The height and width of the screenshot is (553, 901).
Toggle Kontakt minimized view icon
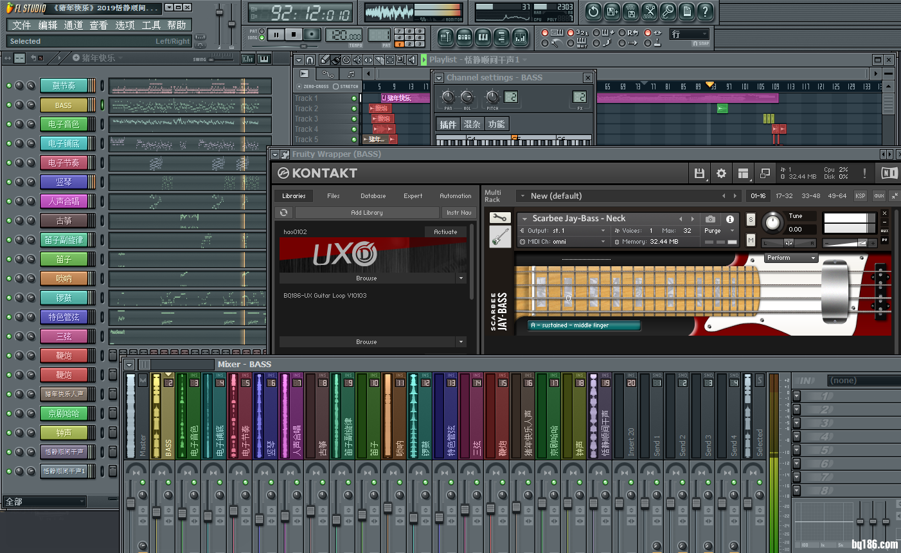765,173
